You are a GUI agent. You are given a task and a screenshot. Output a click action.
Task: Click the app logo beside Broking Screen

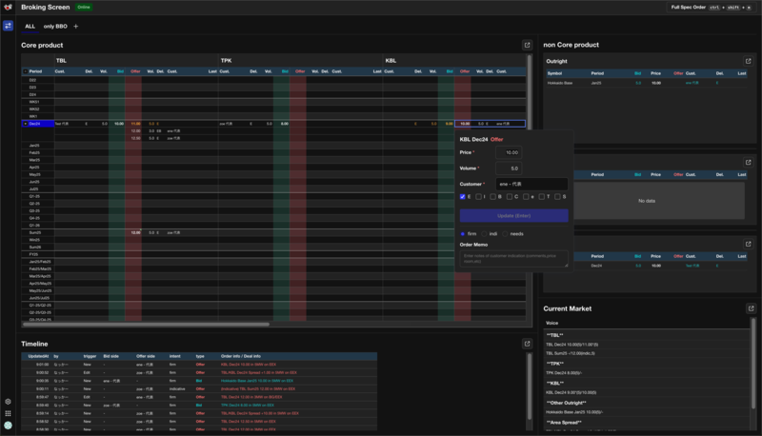tap(8, 8)
